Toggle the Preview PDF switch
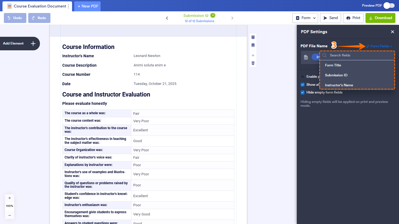Screen dimensions: 399x224 [389, 6]
